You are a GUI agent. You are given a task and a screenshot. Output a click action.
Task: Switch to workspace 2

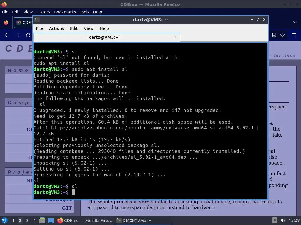pyautogui.click(x=20, y=221)
